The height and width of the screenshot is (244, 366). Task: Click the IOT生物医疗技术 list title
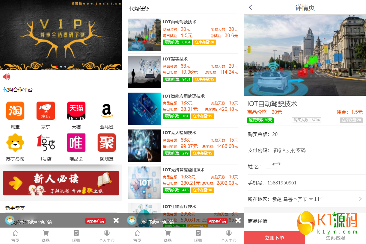click(x=180, y=207)
